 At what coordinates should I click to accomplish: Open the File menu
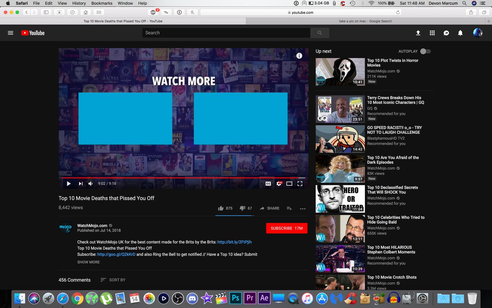[x=36, y=3]
